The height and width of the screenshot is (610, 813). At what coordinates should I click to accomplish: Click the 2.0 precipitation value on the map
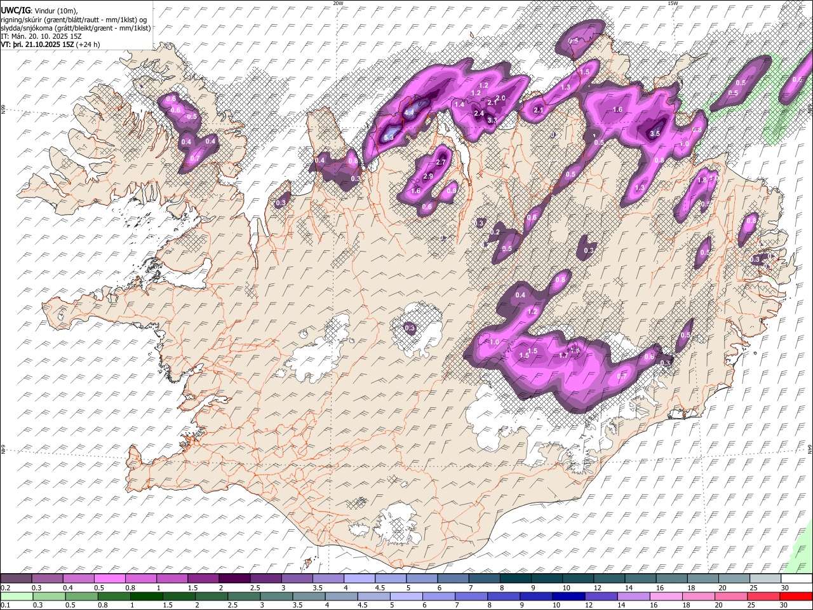(x=501, y=98)
